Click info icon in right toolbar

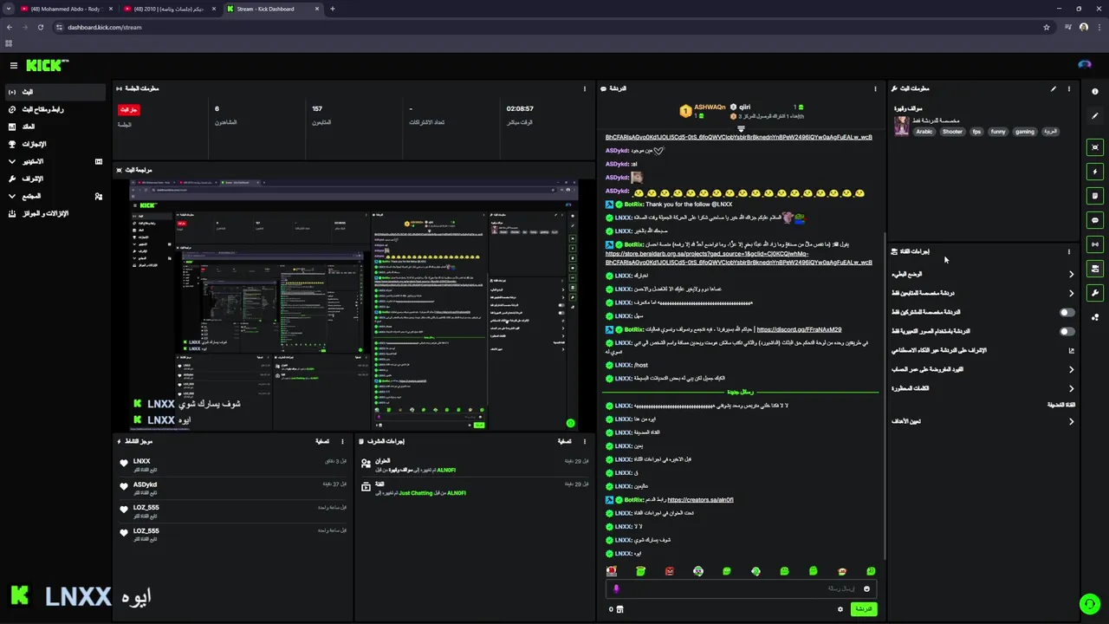(x=1095, y=92)
